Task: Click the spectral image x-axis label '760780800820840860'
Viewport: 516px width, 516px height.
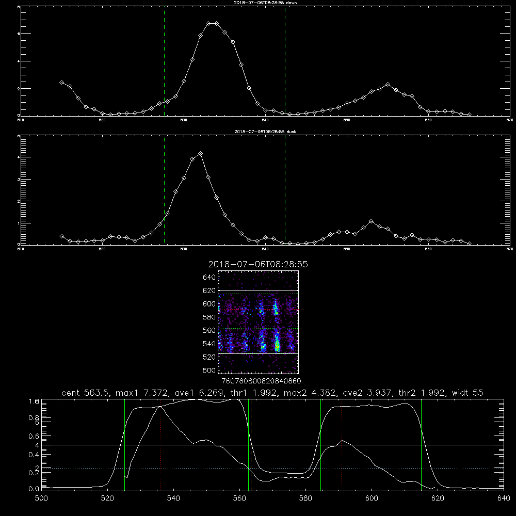Action: click(x=262, y=381)
